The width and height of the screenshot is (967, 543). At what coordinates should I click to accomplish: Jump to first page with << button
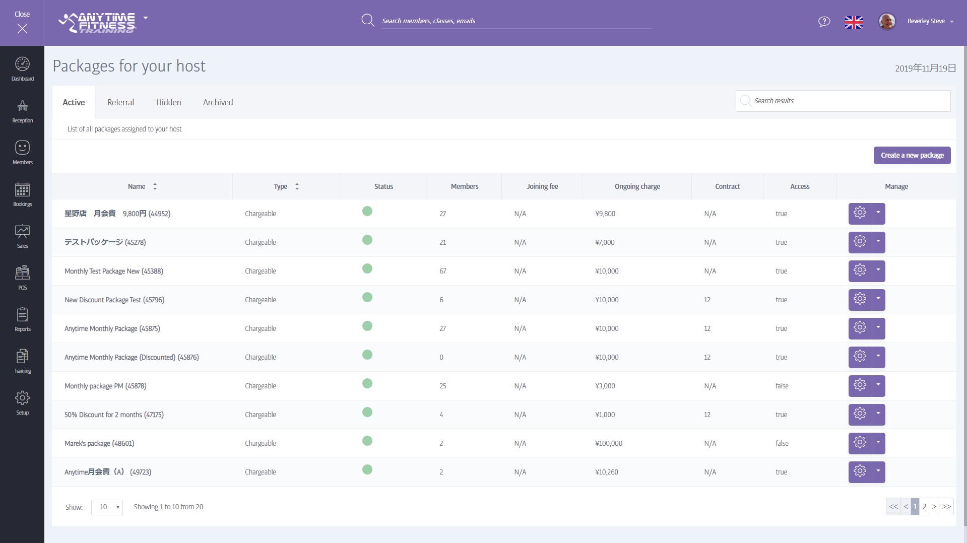click(893, 507)
